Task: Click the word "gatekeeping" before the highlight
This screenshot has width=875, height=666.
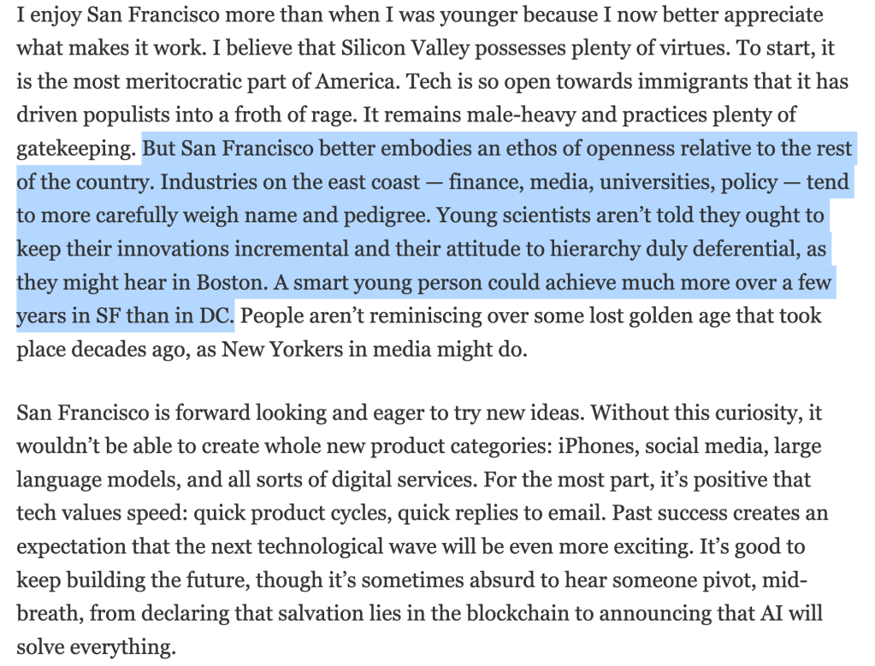Action: 74,150
